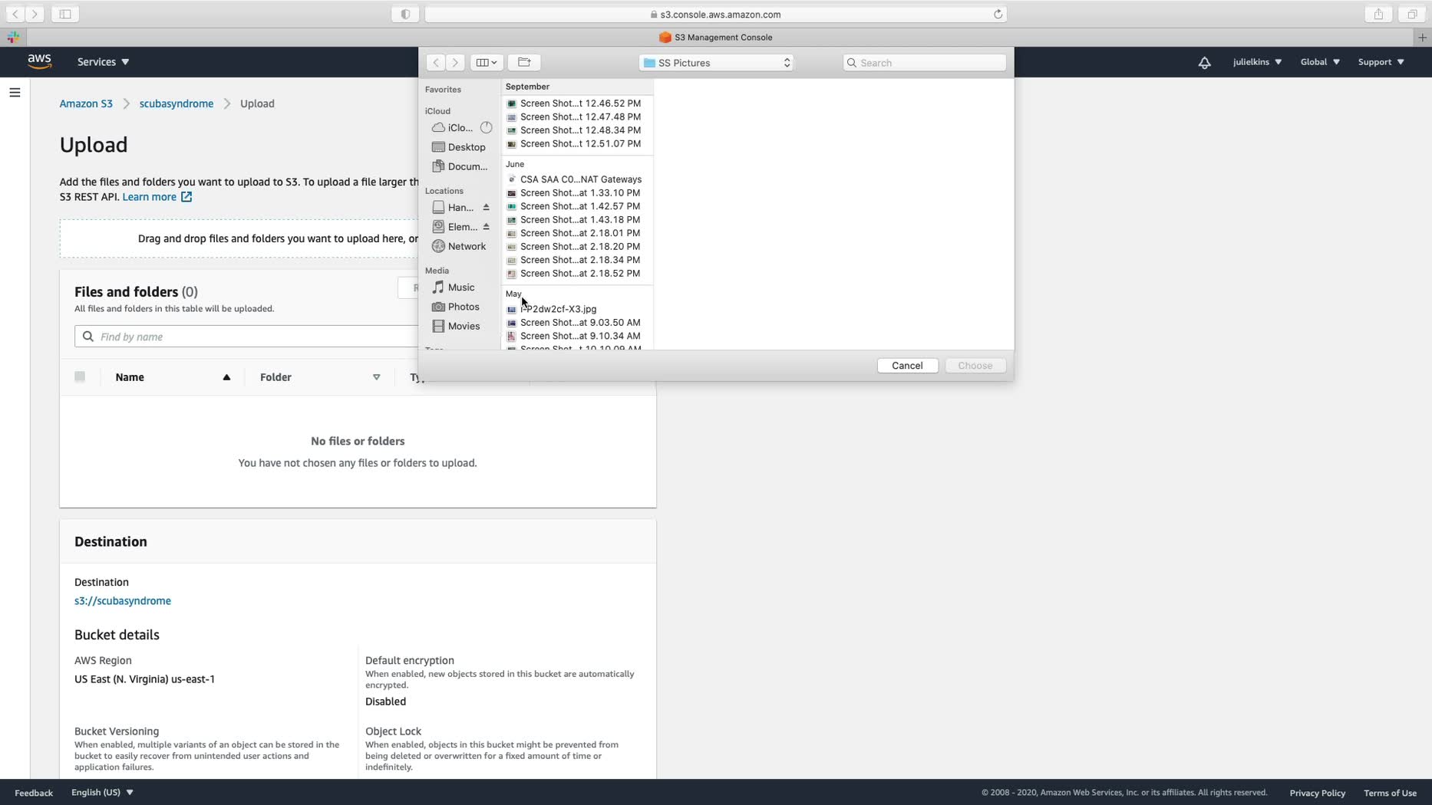1432x805 pixels.
Task: Open the Learn more external link
Action: click(x=157, y=197)
